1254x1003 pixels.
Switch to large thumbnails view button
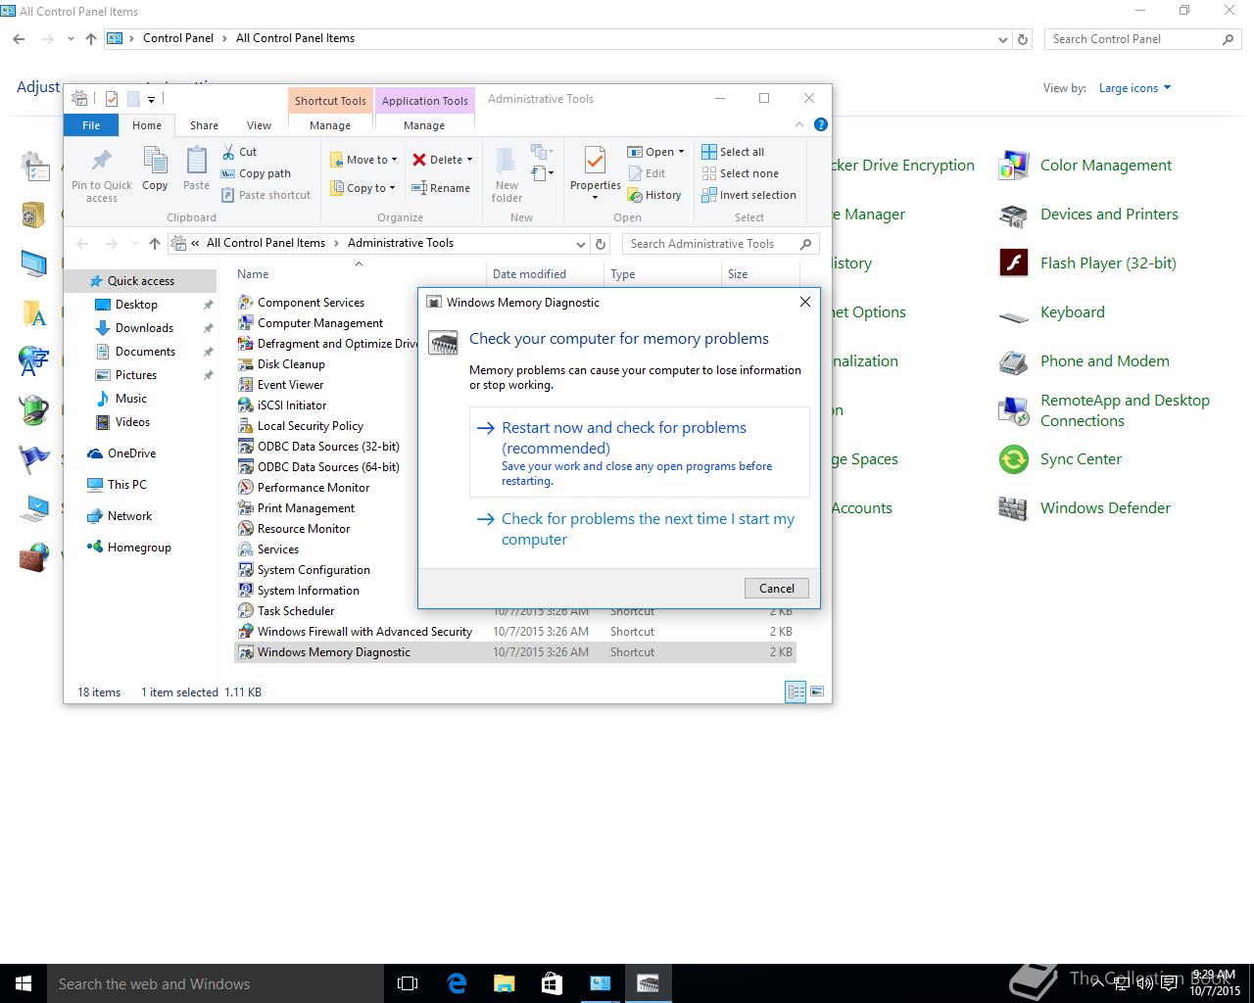click(x=817, y=693)
